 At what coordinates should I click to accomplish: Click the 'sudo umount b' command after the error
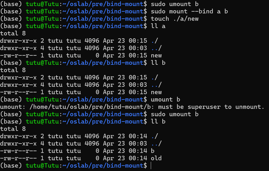[175, 114]
